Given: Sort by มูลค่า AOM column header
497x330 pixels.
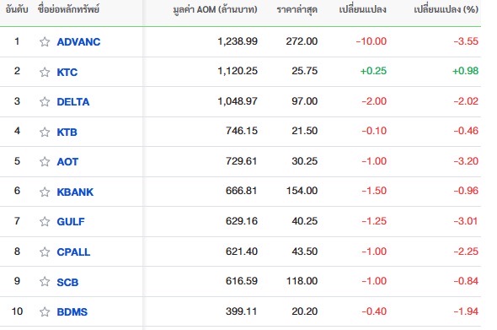Looking at the screenshot, I should click(x=215, y=9).
